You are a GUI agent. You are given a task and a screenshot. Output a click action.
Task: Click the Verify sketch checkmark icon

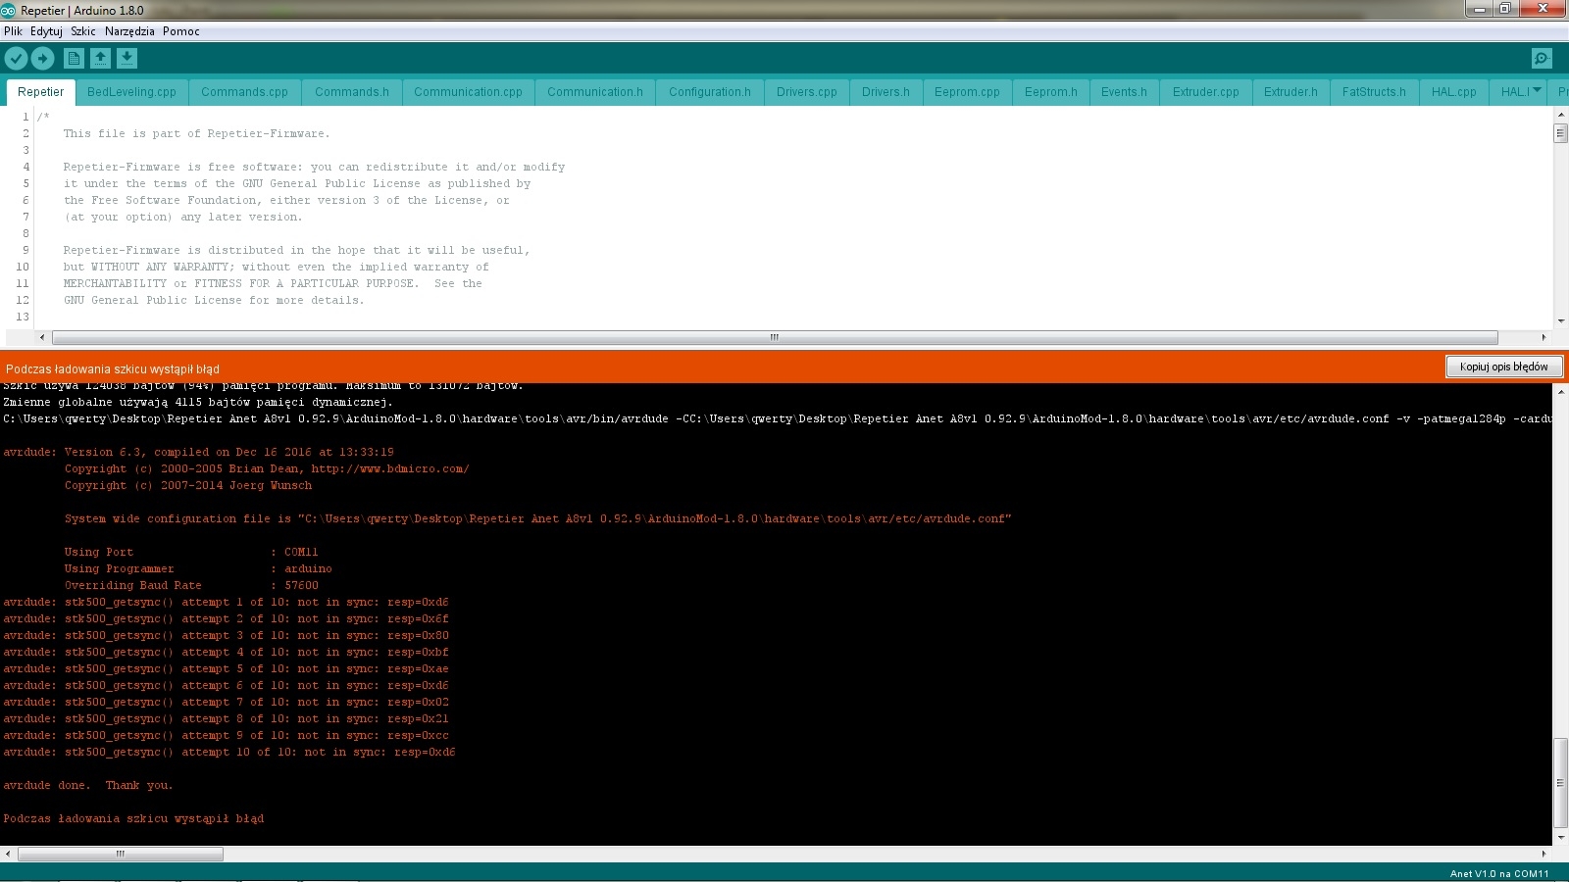[x=16, y=59]
